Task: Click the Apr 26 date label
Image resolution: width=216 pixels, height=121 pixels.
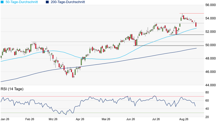Action: [80, 119]
